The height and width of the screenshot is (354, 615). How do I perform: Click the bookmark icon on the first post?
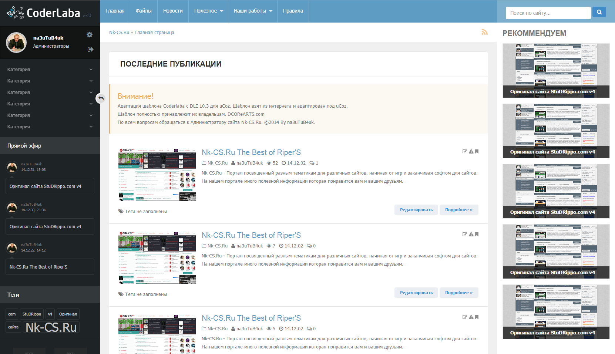477,151
